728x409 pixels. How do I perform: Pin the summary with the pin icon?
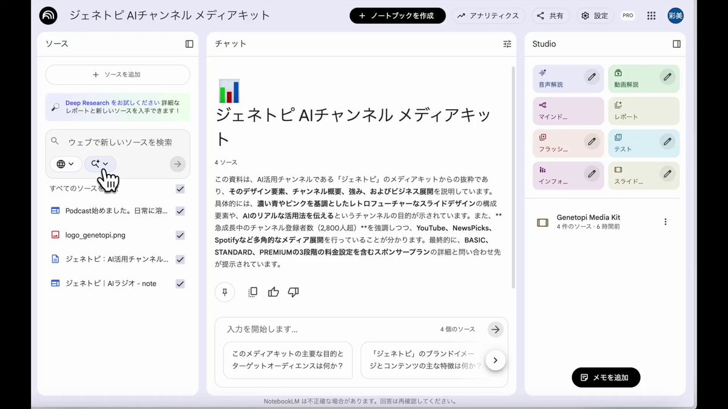coord(224,292)
